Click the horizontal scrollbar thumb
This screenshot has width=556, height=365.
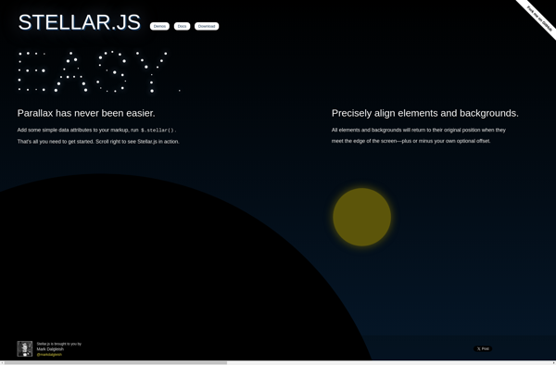click(x=115, y=362)
